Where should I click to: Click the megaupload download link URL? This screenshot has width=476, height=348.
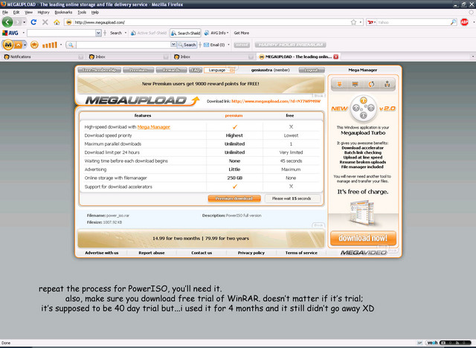pyautogui.click(x=276, y=101)
